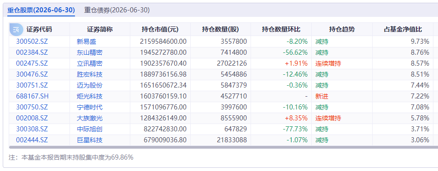Switch to 重仓债券(2026-06-30) tab
The image size is (438, 171).
[x=117, y=10]
